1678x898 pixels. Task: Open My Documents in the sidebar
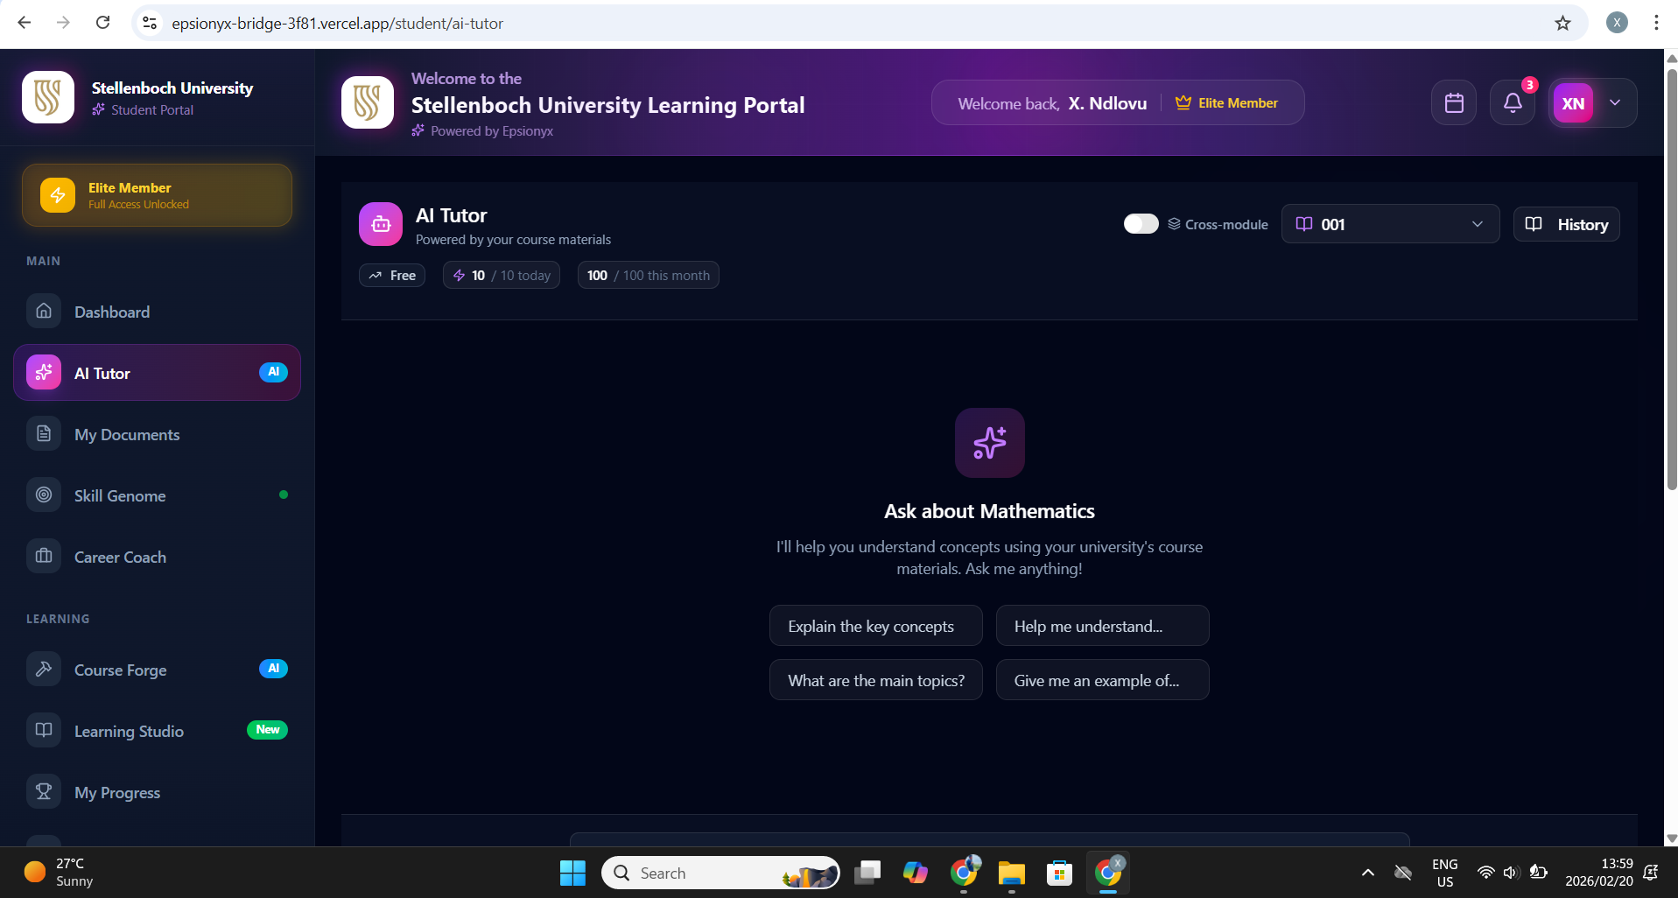coord(157,434)
